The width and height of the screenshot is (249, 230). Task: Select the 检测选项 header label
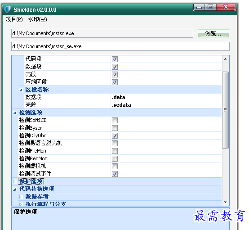click(31, 112)
